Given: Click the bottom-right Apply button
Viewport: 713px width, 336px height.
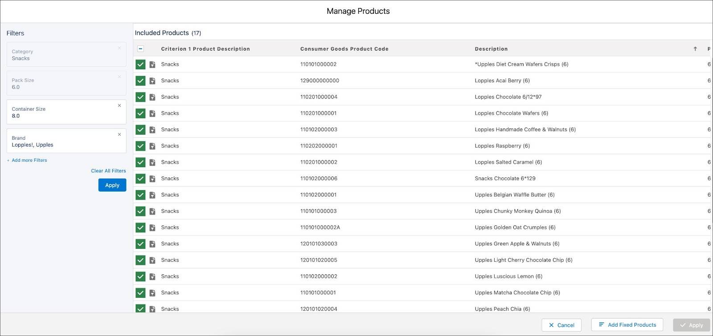Looking at the screenshot, I should tap(691, 325).
